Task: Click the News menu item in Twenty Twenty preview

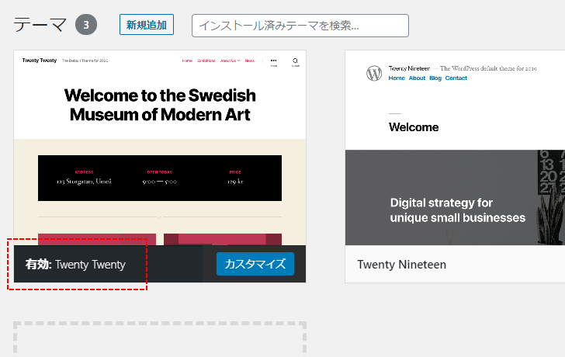Action: (249, 61)
